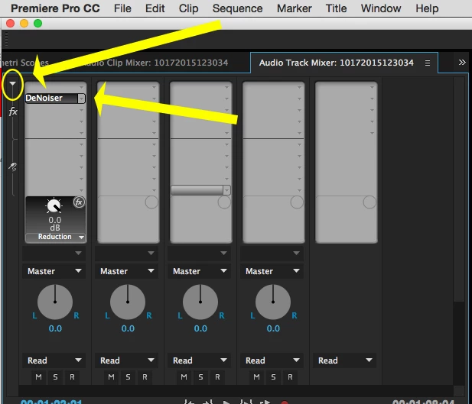Solo the third track with S button
The width and height of the screenshot is (472, 404).
tap(200, 377)
